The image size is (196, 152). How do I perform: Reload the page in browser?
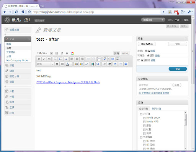click(x=16, y=12)
